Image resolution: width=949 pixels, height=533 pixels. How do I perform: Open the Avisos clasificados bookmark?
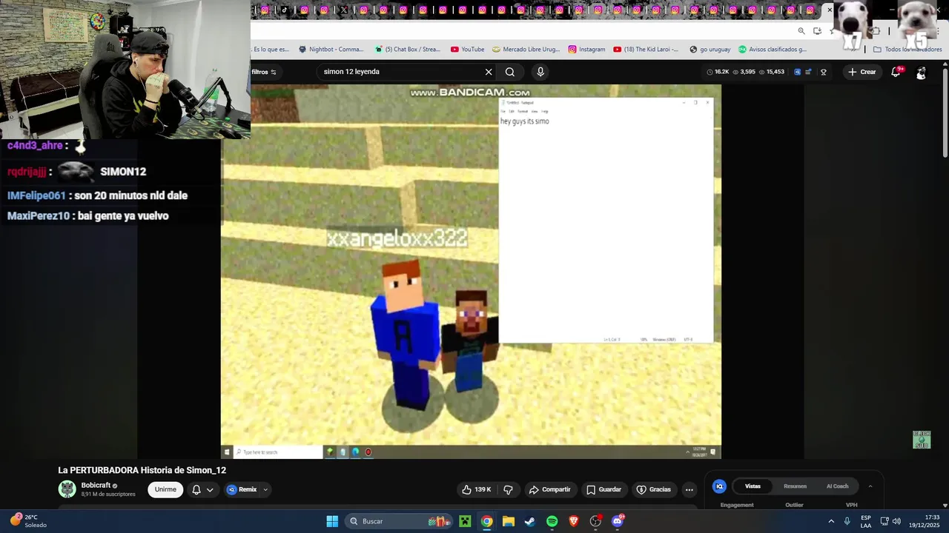tap(772, 50)
